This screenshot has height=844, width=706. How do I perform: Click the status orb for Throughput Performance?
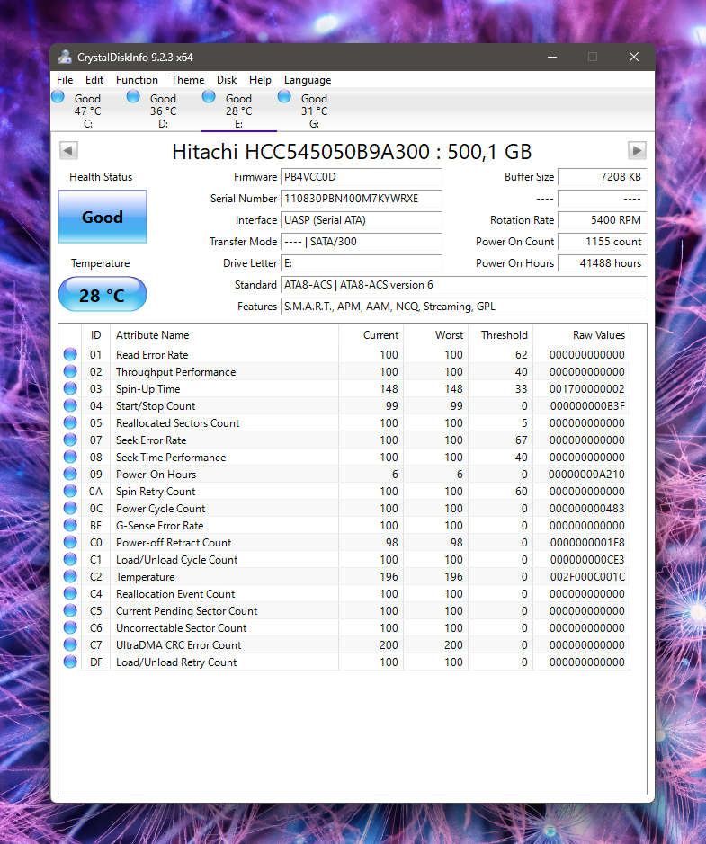70,371
